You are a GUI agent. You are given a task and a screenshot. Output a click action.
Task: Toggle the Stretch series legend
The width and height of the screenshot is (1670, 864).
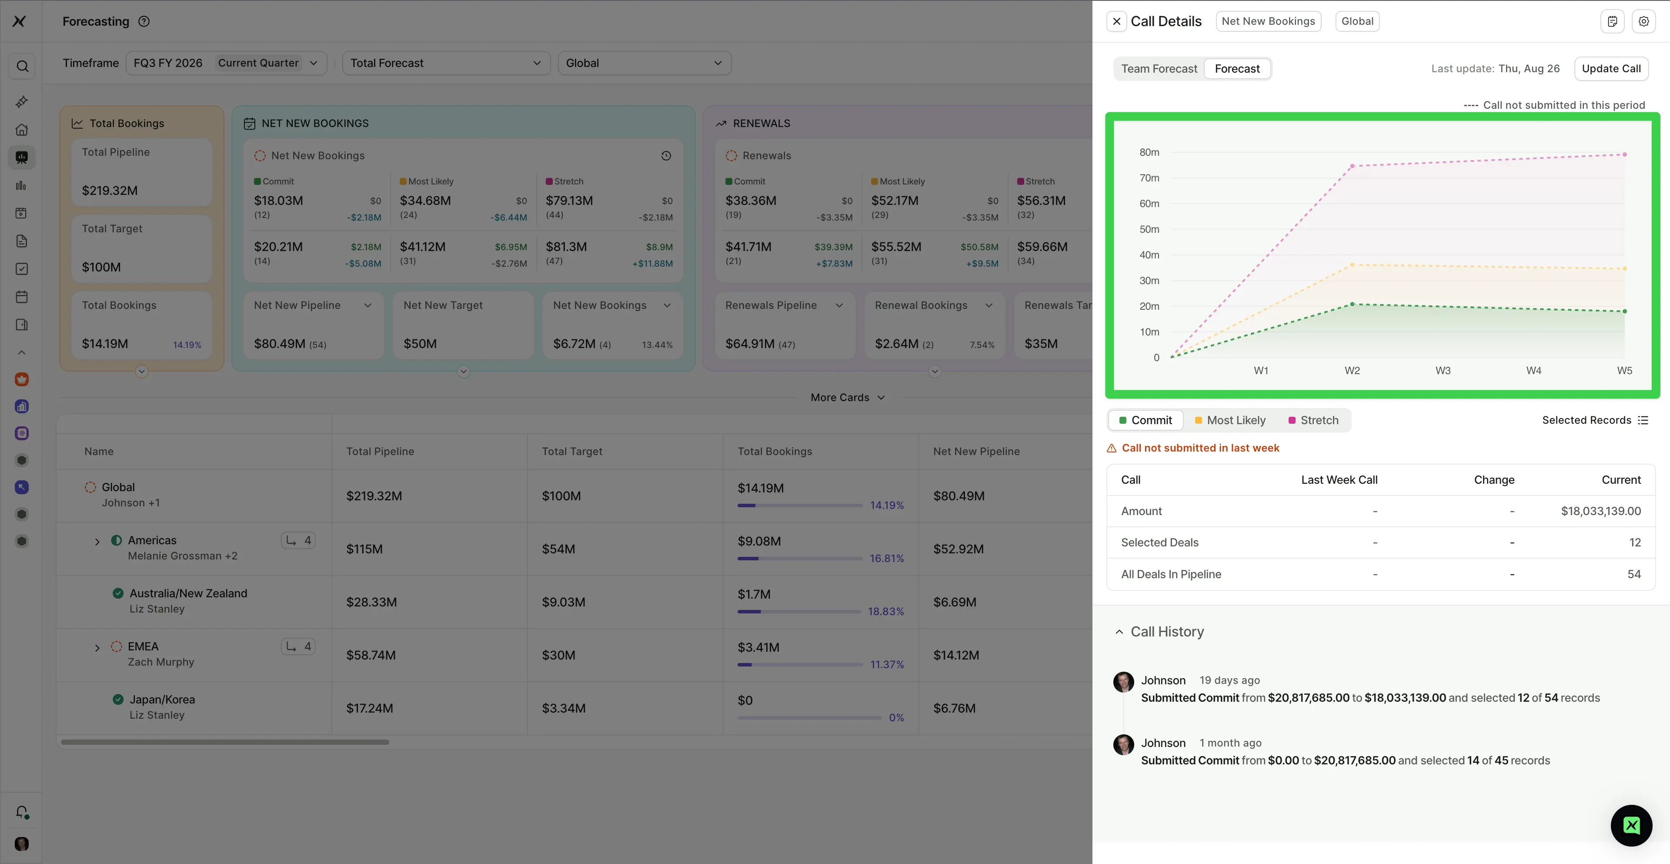point(1313,420)
